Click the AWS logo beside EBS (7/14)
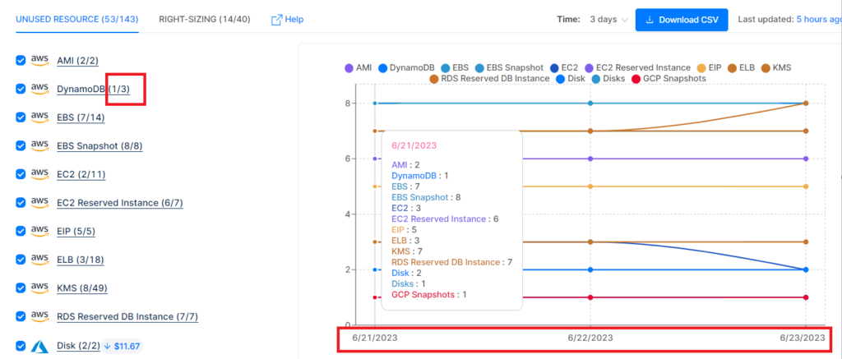Image resolution: width=842 pixels, height=359 pixels. 39,117
